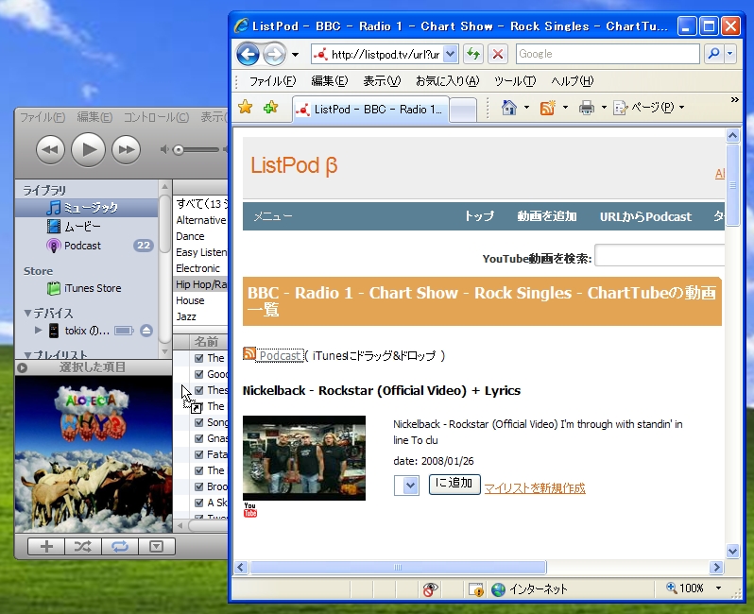Open お気に入り(A) menu
The image size is (754, 614).
[447, 81]
